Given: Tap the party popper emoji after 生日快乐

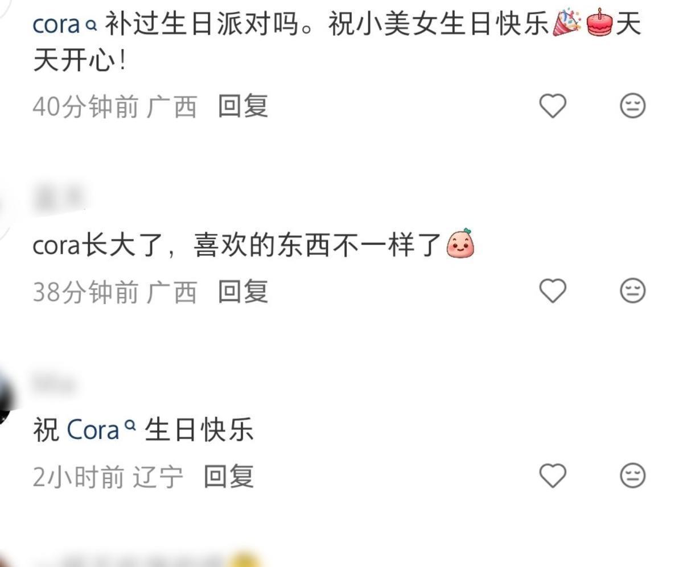Looking at the screenshot, I should click(x=567, y=23).
